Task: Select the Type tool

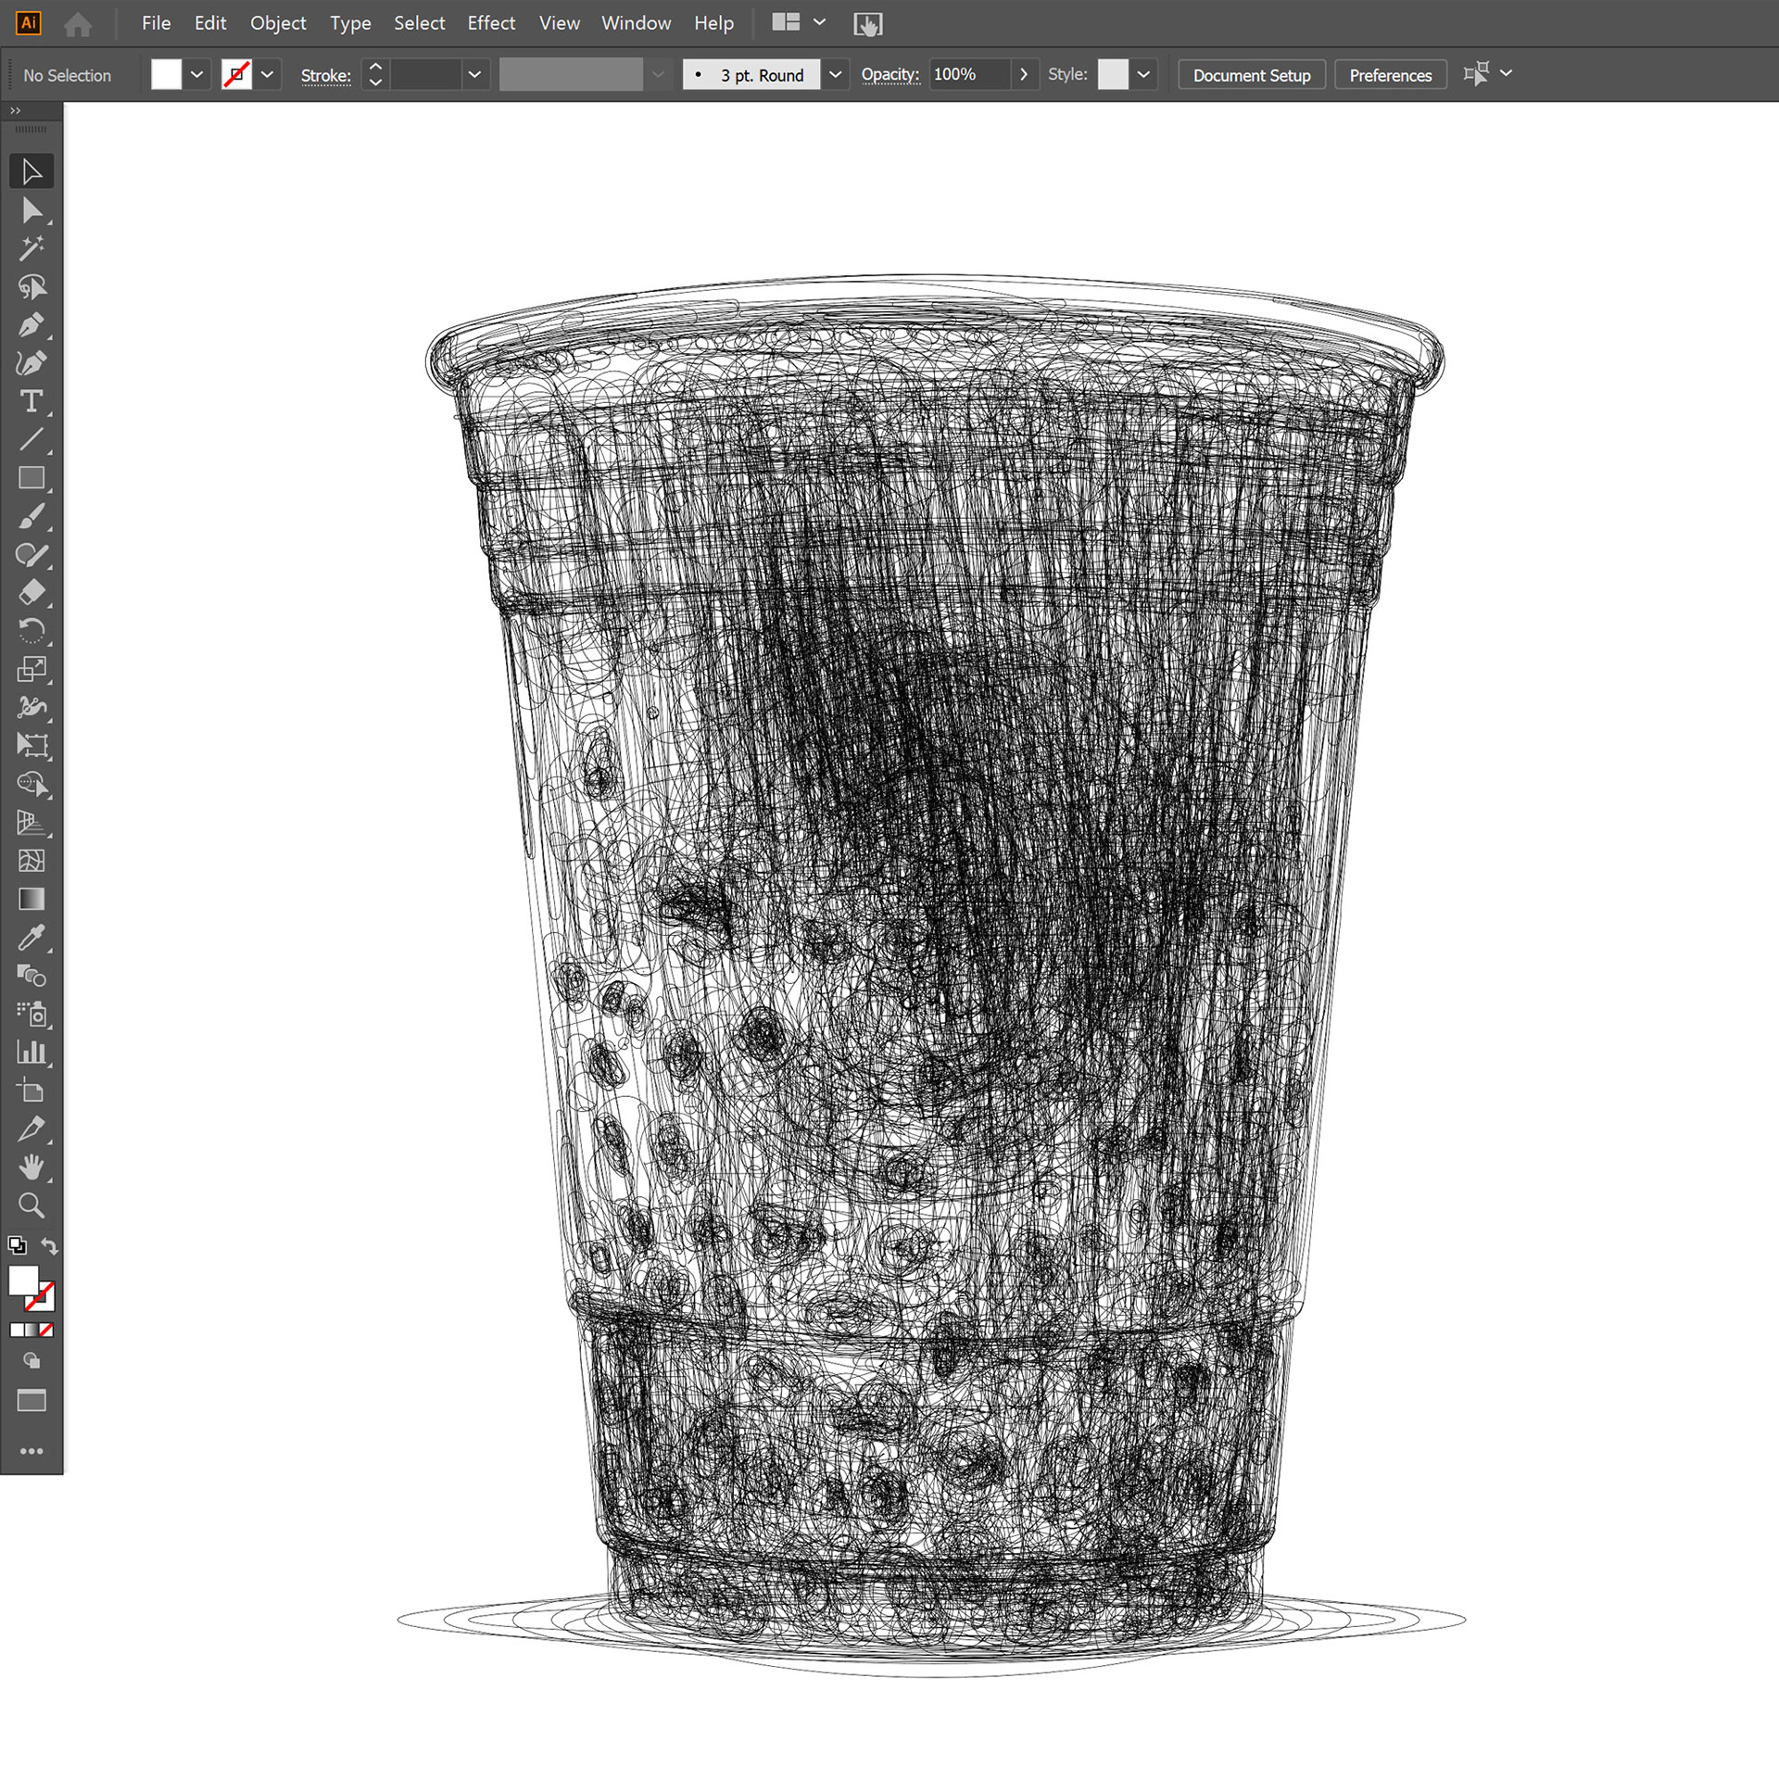Action: click(x=31, y=401)
